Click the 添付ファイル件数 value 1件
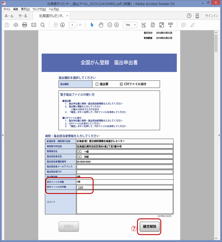This screenshot has height=242, width=222. tap(78, 182)
